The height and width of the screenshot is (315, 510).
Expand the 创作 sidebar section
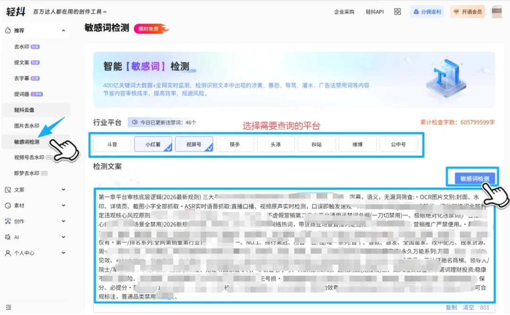[x=63, y=221]
